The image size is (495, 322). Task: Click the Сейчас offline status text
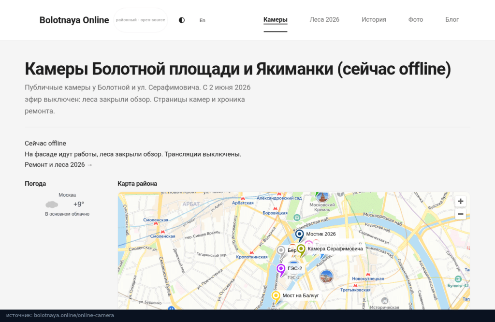click(45, 143)
